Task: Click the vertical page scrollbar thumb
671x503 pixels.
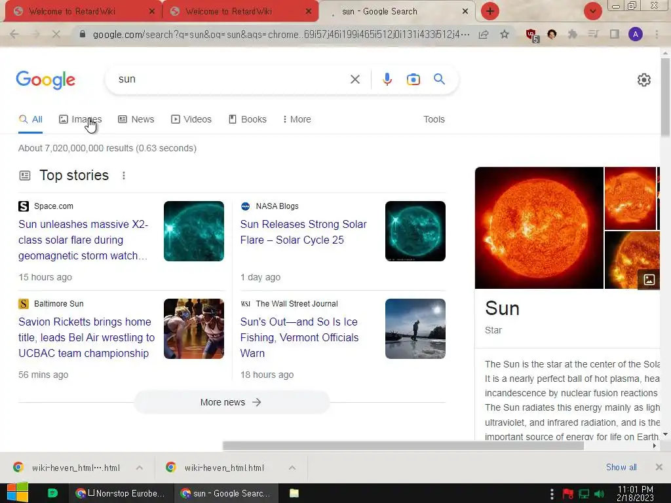Action: coord(665,98)
